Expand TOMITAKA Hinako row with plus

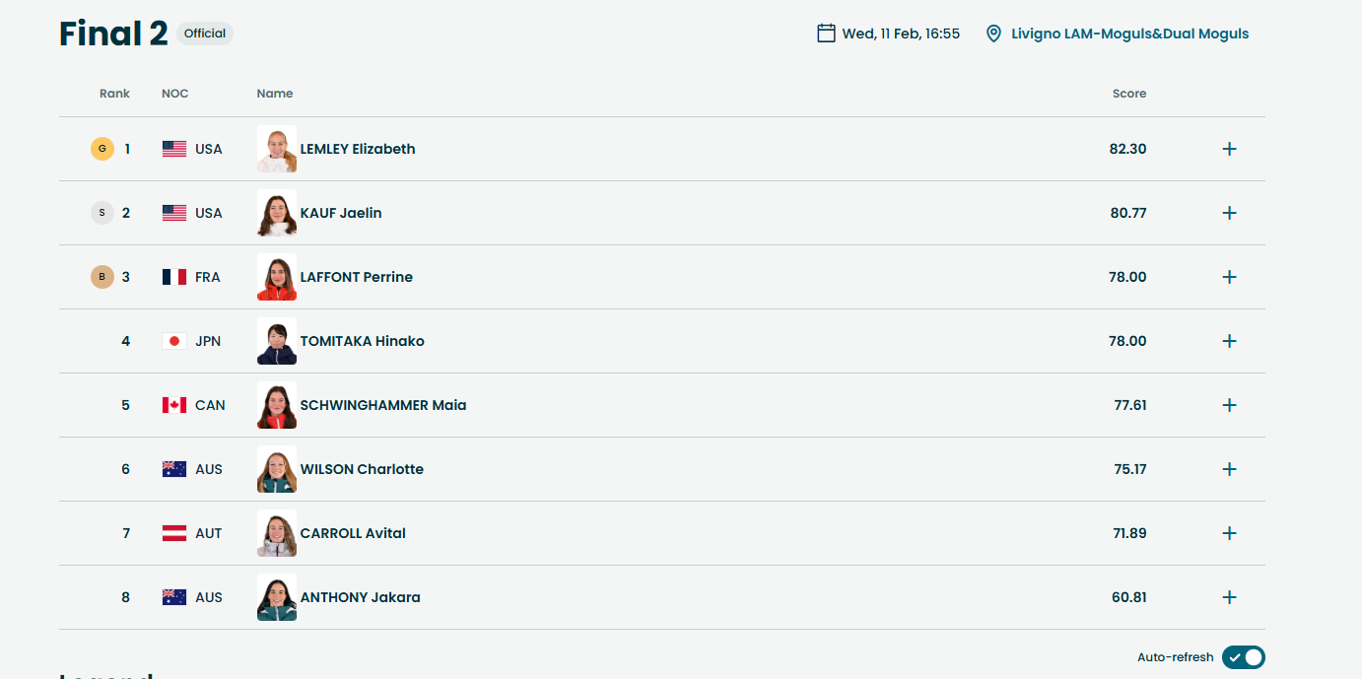pos(1229,341)
